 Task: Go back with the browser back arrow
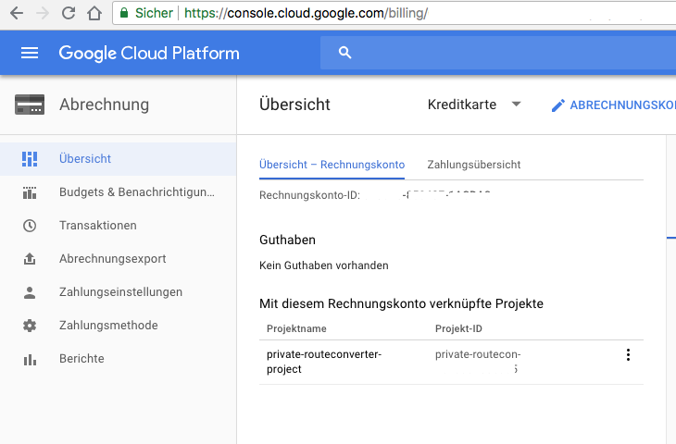[17, 13]
